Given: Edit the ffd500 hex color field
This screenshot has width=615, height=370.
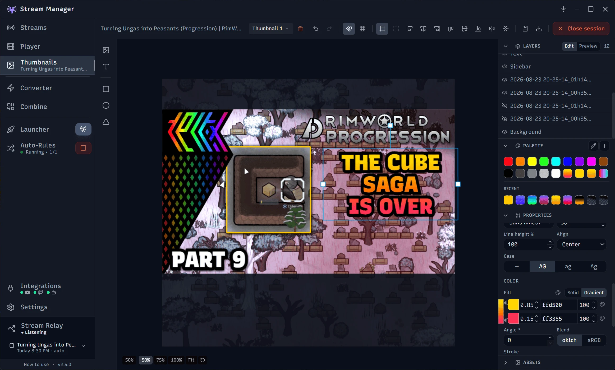Looking at the screenshot, I should coord(558,305).
